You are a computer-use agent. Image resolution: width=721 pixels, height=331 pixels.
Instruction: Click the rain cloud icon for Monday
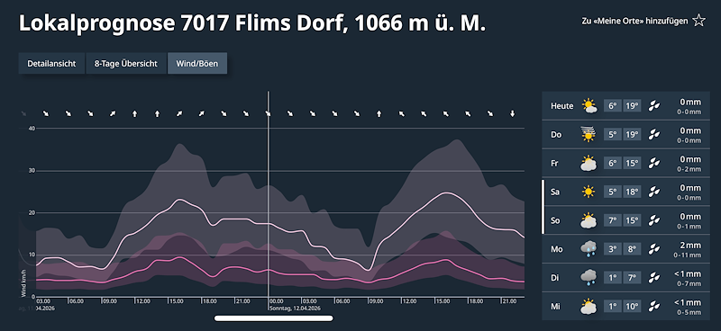pyautogui.click(x=589, y=249)
